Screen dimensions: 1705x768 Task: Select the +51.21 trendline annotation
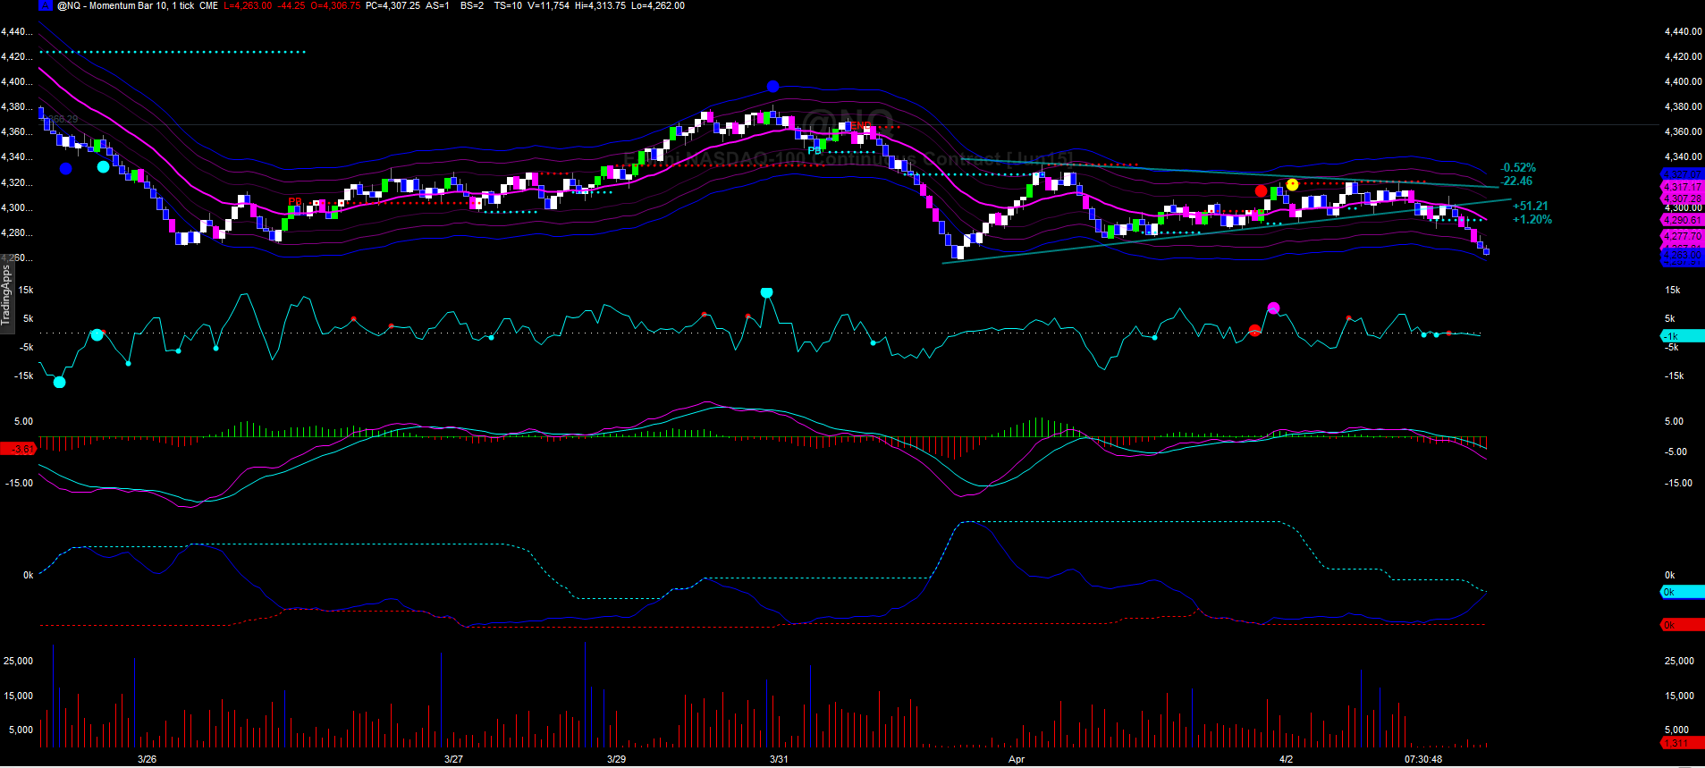(x=1531, y=206)
